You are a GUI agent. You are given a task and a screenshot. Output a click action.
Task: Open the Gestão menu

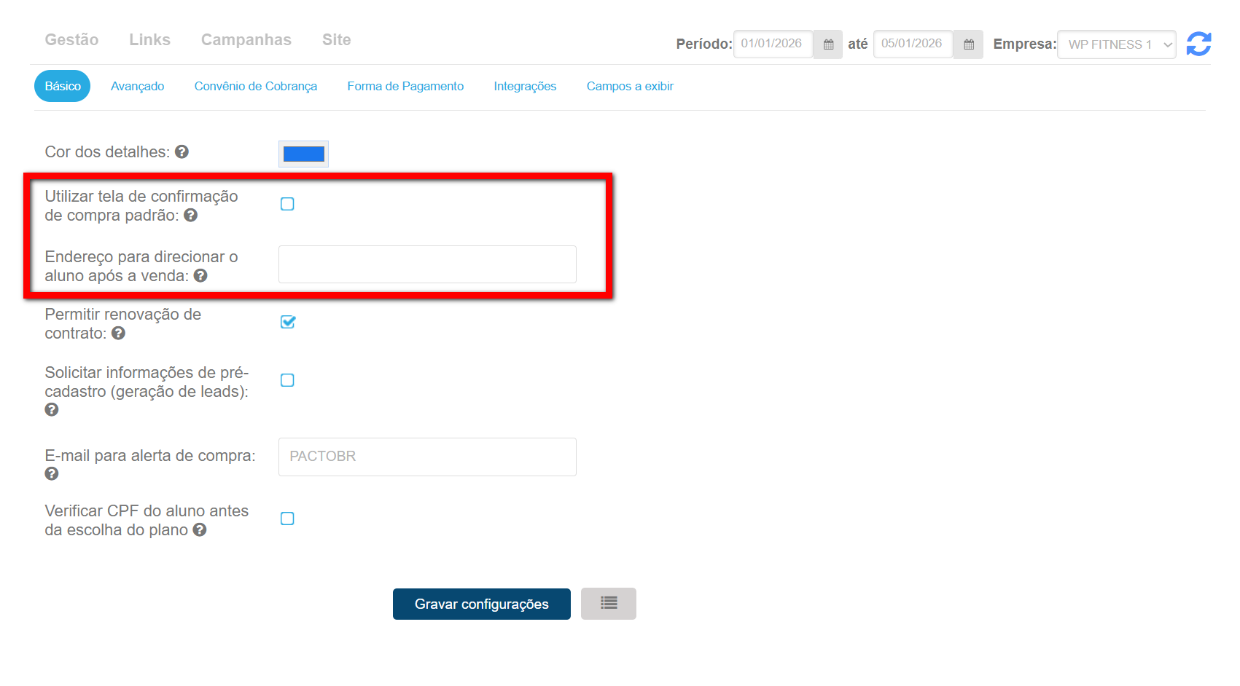[71, 40]
